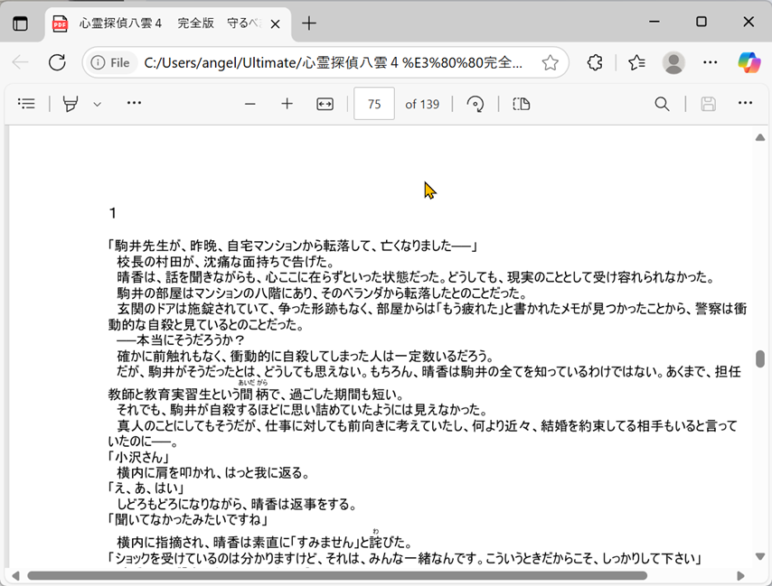The width and height of the screenshot is (772, 586).
Task: Open a new browser tab
Action: click(308, 23)
